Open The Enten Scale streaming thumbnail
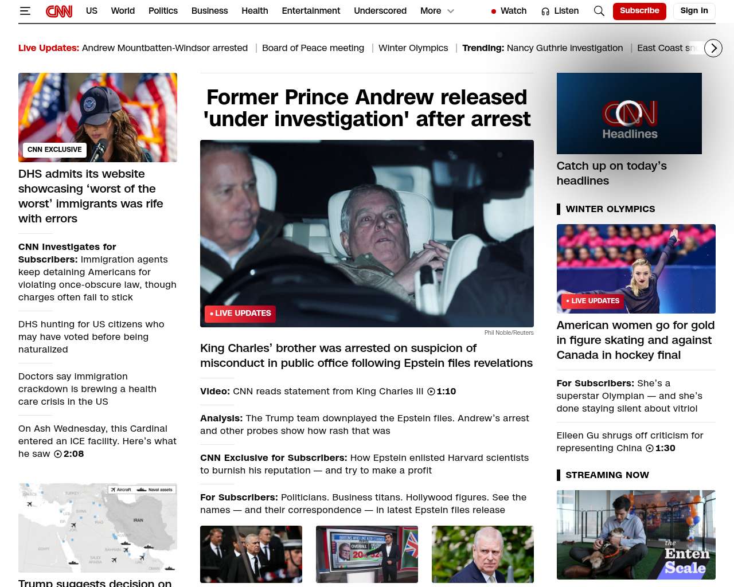Viewport: 734px width, 587px height. click(x=636, y=535)
